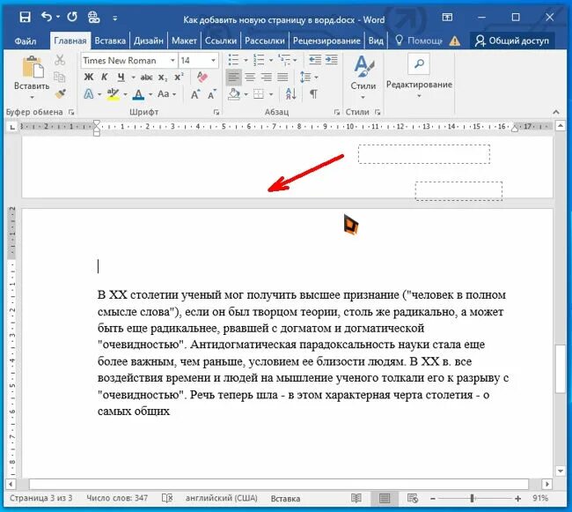Open the font color dropdown arrow

click(x=150, y=94)
